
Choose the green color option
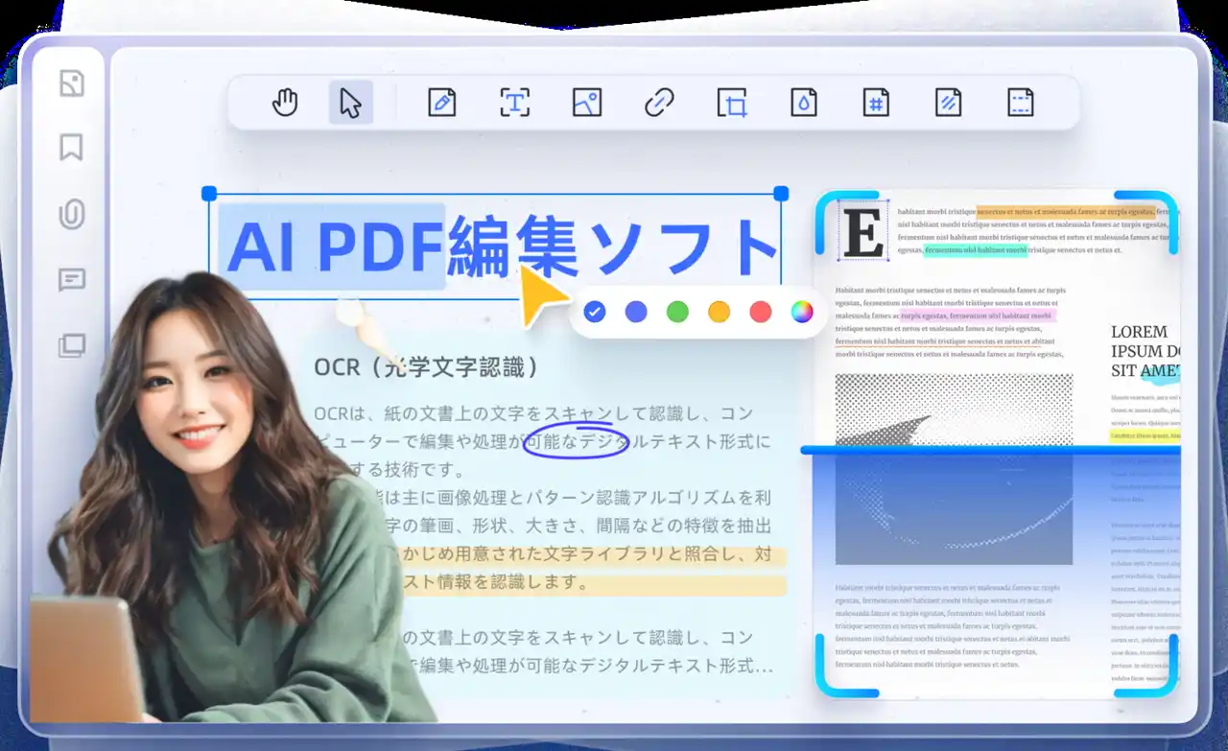pyautogui.click(x=677, y=312)
